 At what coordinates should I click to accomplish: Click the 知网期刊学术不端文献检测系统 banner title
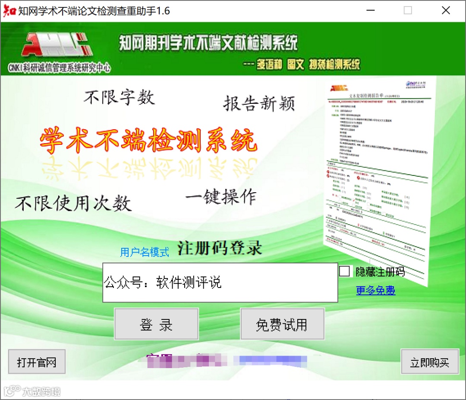pos(208,43)
